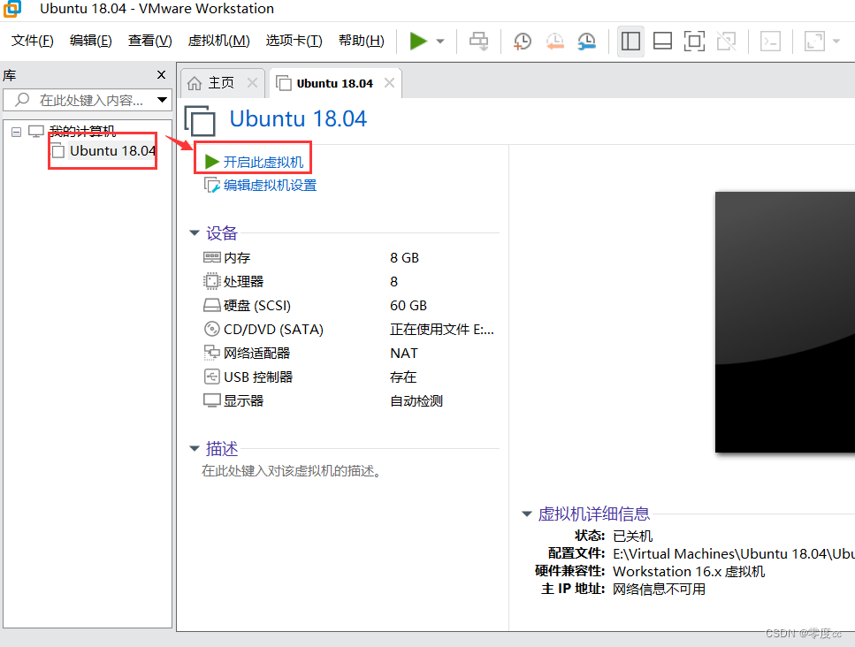The image size is (855, 647).
Task: Click the library search input field
Action: pyautogui.click(x=84, y=100)
